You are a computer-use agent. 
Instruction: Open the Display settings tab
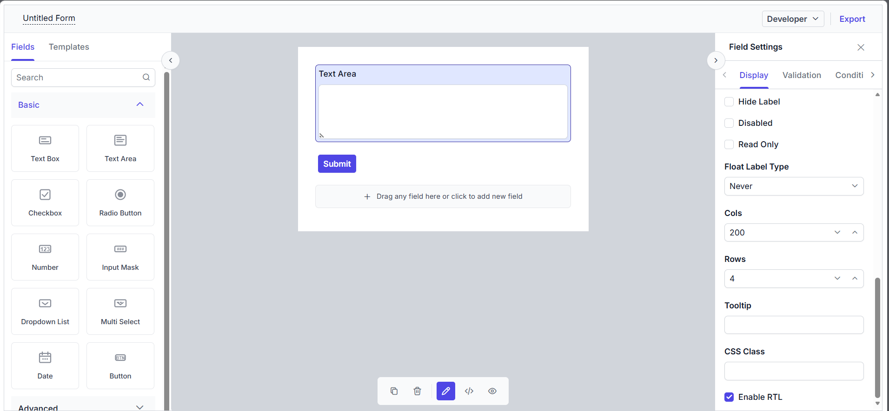[754, 75]
